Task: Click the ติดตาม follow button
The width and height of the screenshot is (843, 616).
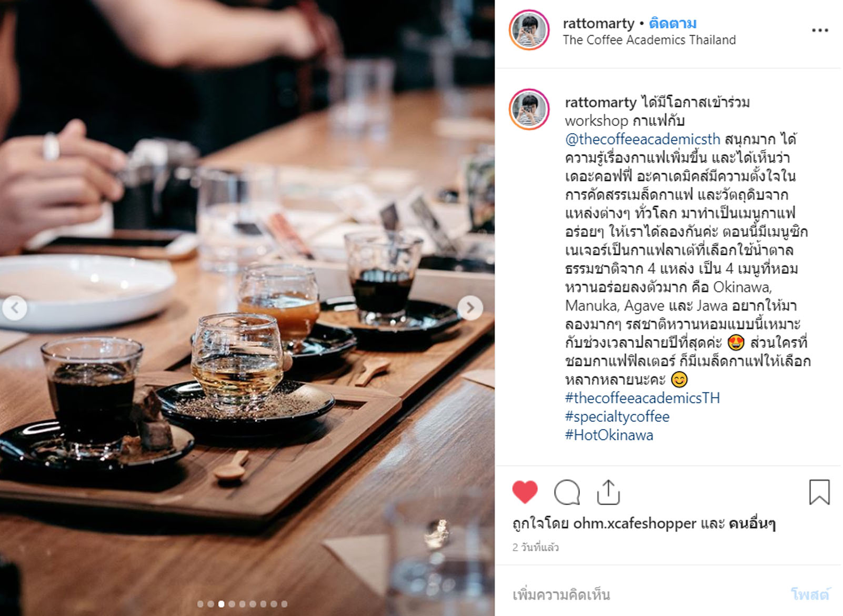Action: point(673,24)
